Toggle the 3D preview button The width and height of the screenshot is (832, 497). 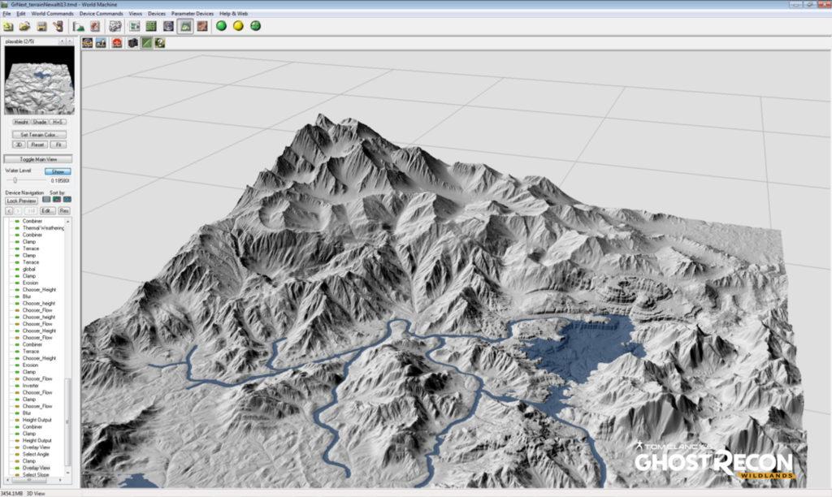[x=19, y=145]
